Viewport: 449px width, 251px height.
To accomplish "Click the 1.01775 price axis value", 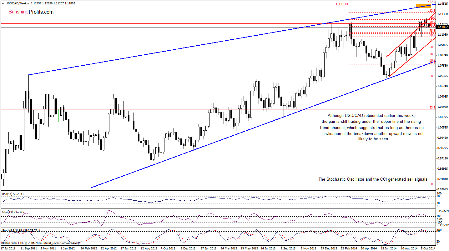I will pos(442,117).
